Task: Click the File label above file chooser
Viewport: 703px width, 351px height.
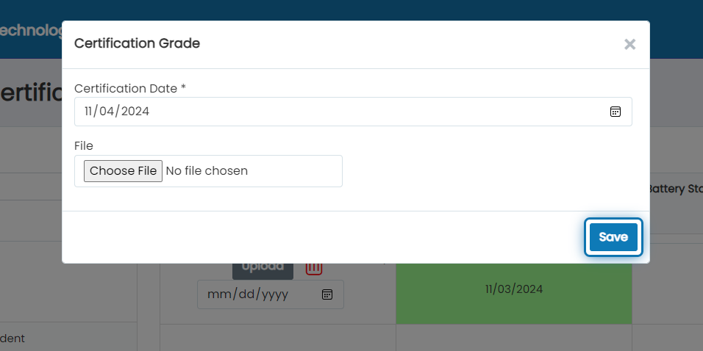Action: click(84, 146)
